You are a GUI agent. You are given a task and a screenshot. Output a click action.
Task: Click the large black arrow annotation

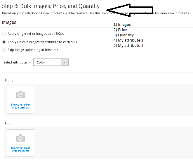130,10
